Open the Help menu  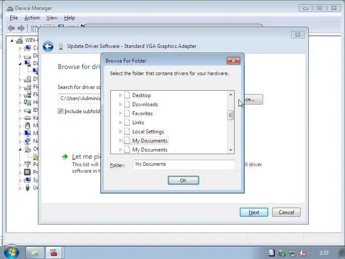pos(69,18)
